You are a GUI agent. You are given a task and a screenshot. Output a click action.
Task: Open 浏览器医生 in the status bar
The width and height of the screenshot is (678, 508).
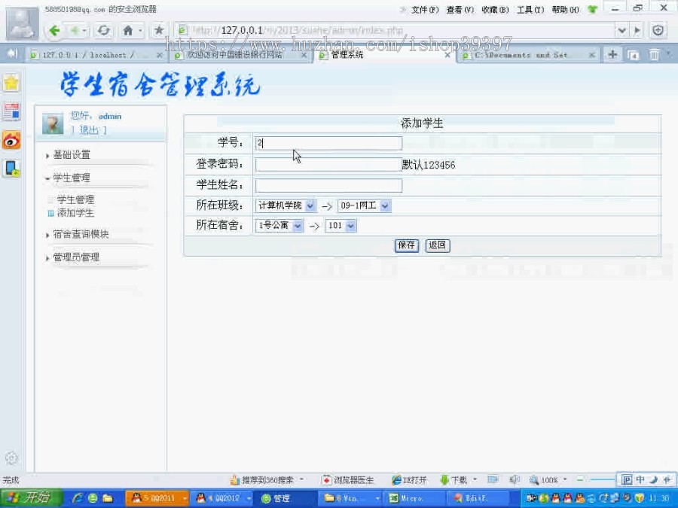(x=348, y=480)
